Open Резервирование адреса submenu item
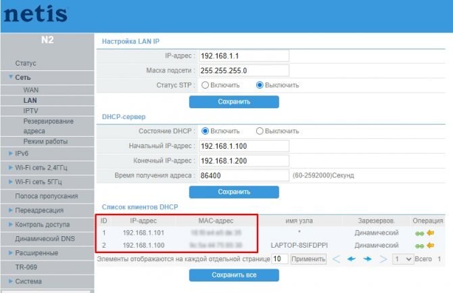This screenshot has height=293, width=453. [x=48, y=126]
